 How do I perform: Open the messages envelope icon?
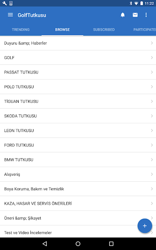coord(135,15)
